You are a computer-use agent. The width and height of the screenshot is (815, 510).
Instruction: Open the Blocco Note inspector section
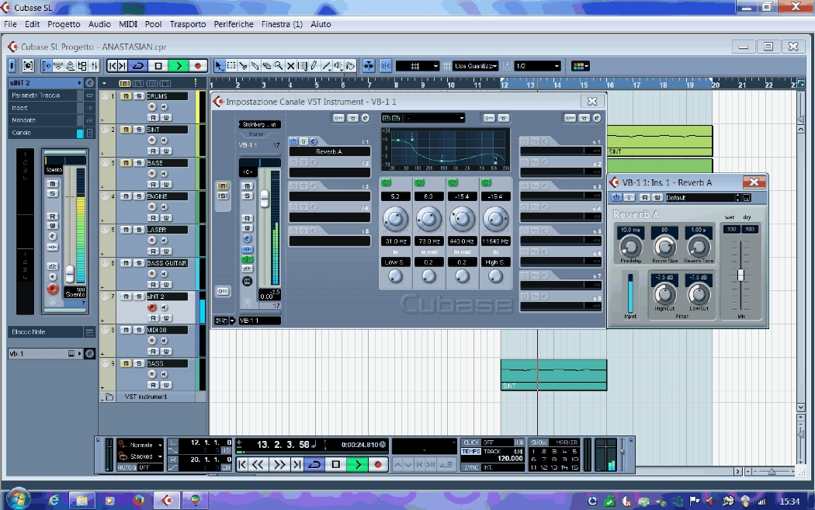tap(45, 331)
